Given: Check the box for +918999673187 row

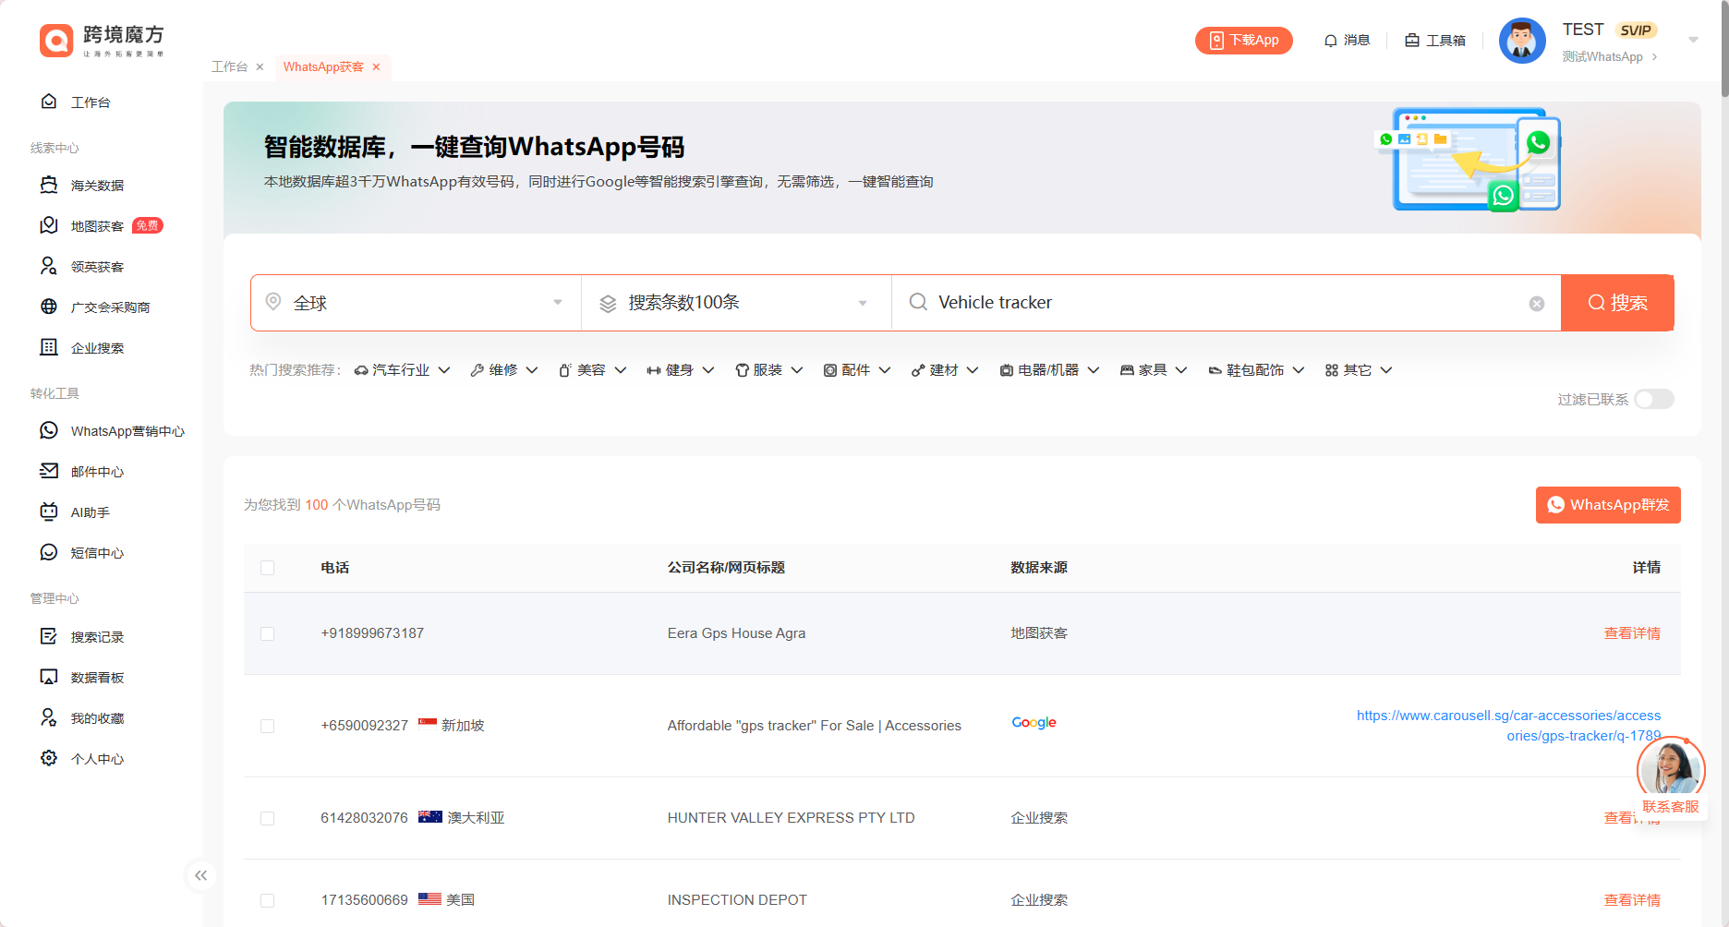Looking at the screenshot, I should point(268,633).
